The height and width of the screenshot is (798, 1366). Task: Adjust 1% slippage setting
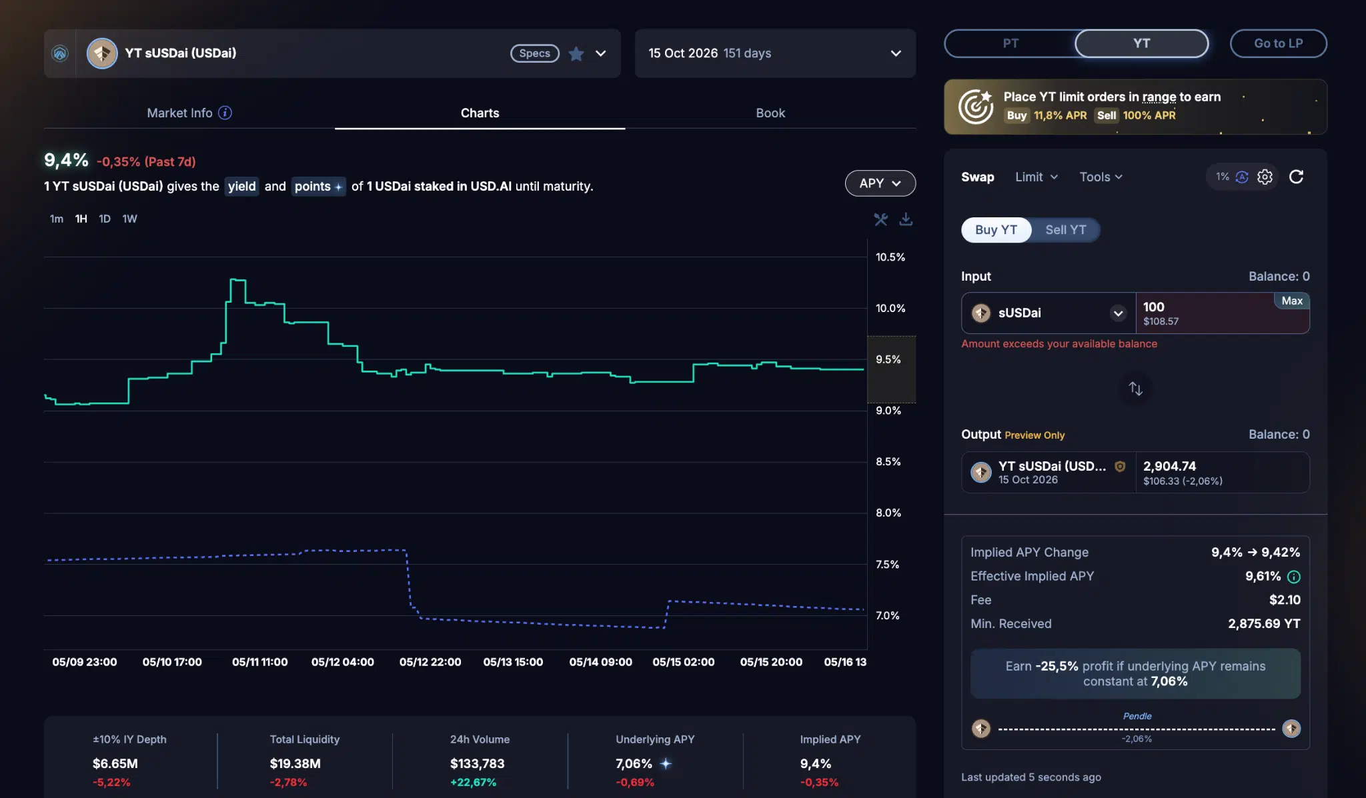(1222, 177)
